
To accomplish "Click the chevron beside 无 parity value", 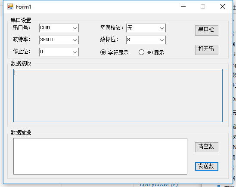I will 162,28.
